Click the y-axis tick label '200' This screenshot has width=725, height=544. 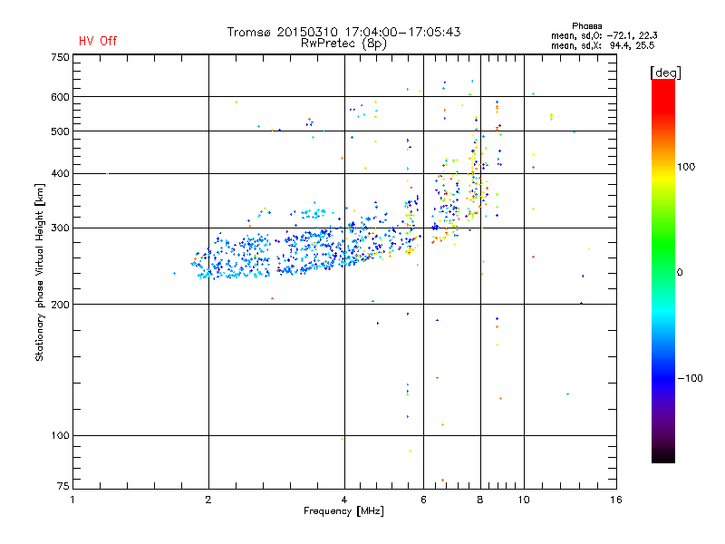click(61, 305)
